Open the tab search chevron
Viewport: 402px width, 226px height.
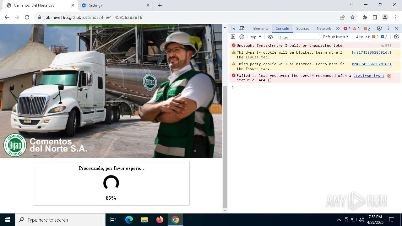coord(351,4)
